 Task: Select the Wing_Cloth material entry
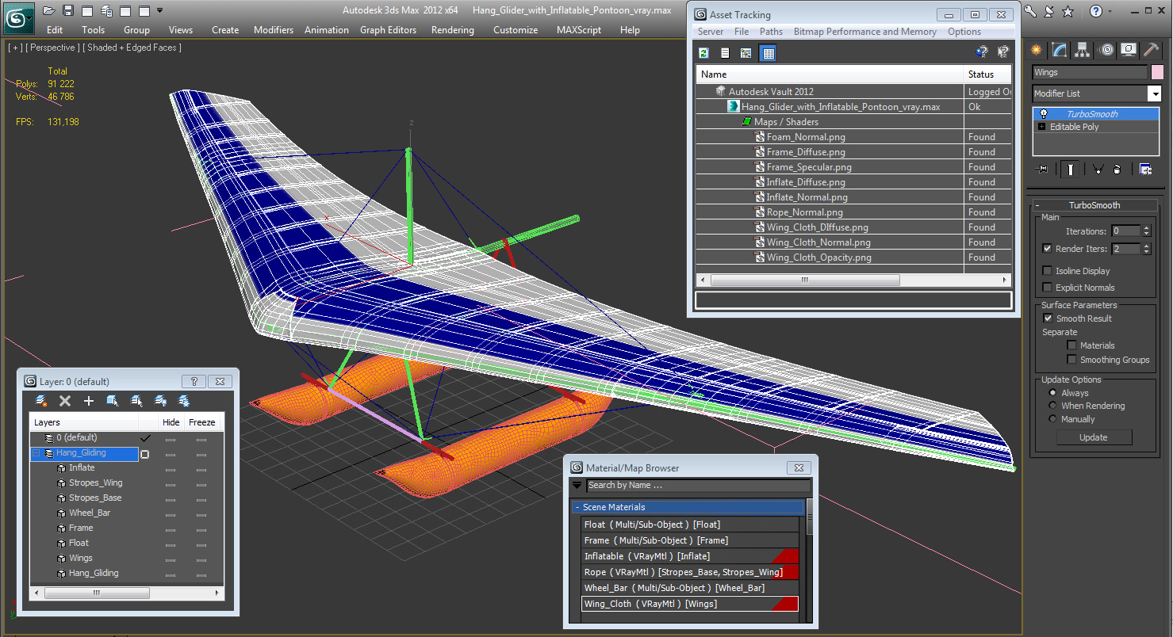pyautogui.click(x=689, y=604)
